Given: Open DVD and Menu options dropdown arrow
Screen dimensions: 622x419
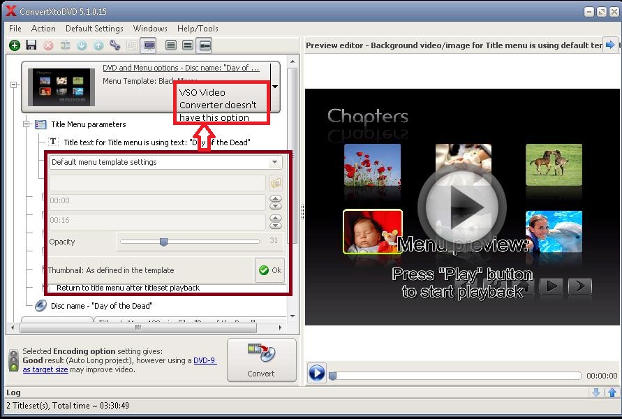Looking at the screenshot, I should [275, 86].
